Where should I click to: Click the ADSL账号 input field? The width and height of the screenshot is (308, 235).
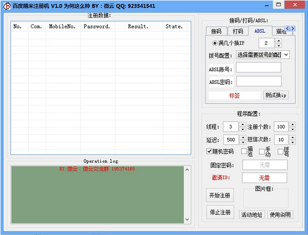coord(258,68)
